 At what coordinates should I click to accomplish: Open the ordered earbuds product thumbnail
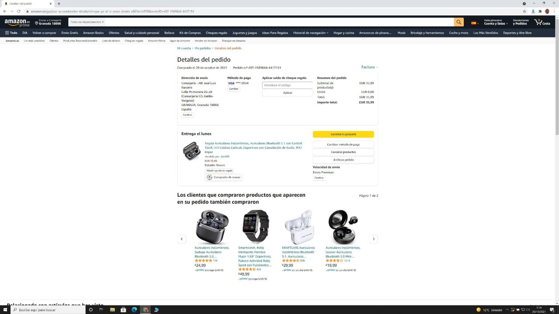click(191, 151)
